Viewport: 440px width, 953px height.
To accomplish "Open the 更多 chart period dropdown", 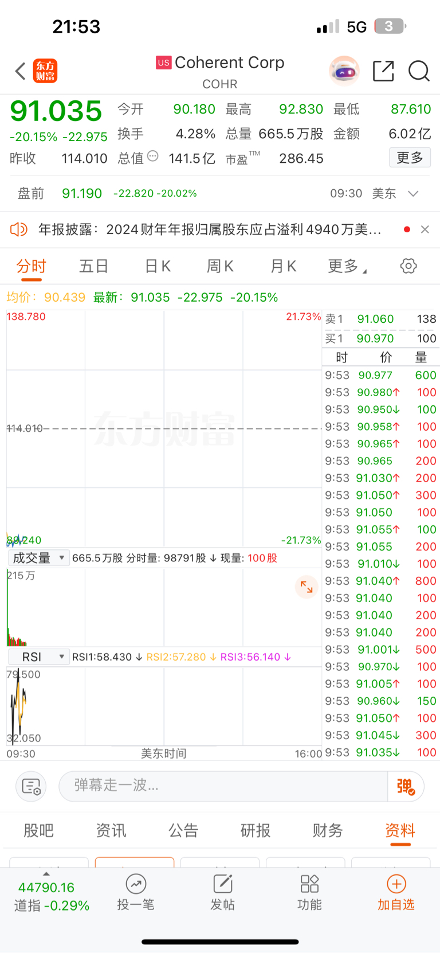I will (x=348, y=266).
